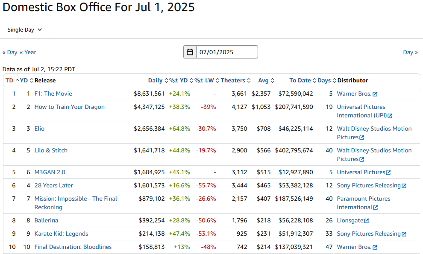Open Warner Bros. distributor for F1

click(x=354, y=93)
